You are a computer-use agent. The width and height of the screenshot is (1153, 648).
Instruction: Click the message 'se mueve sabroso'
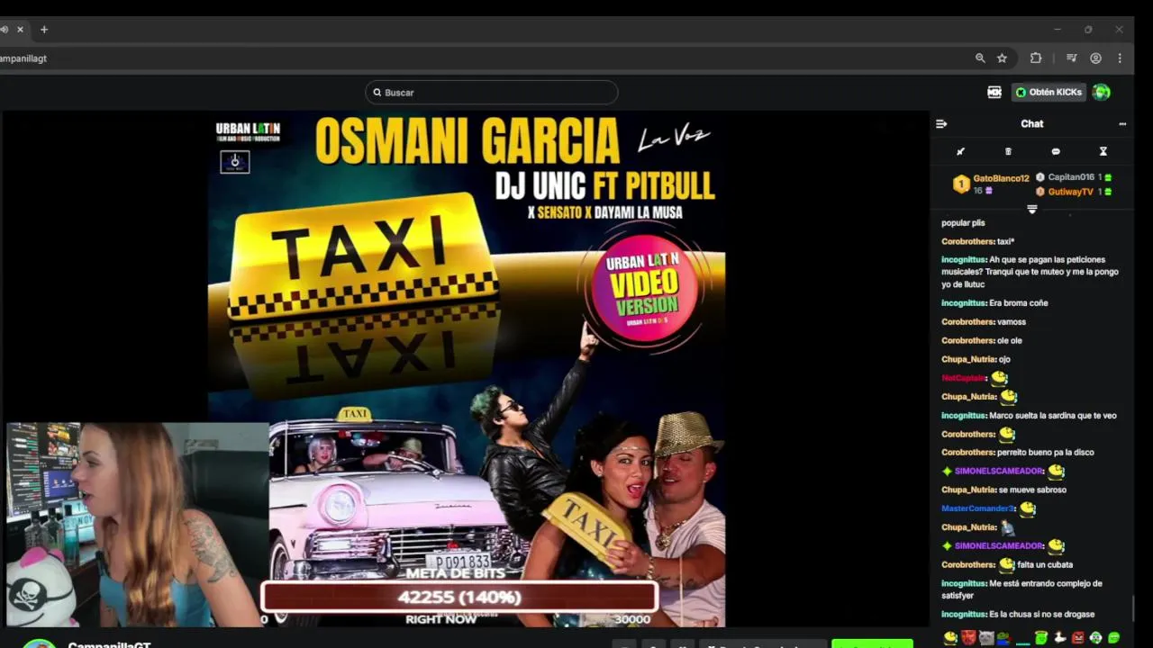coord(1032,490)
